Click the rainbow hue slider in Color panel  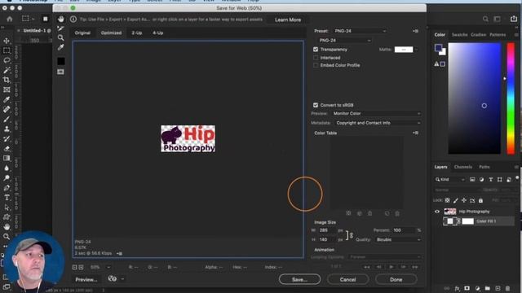(511, 98)
